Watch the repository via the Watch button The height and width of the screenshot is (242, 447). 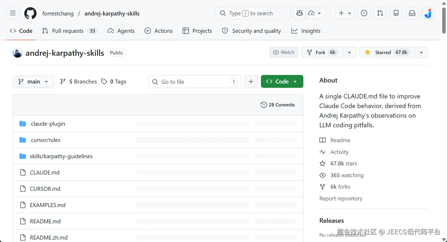283,52
